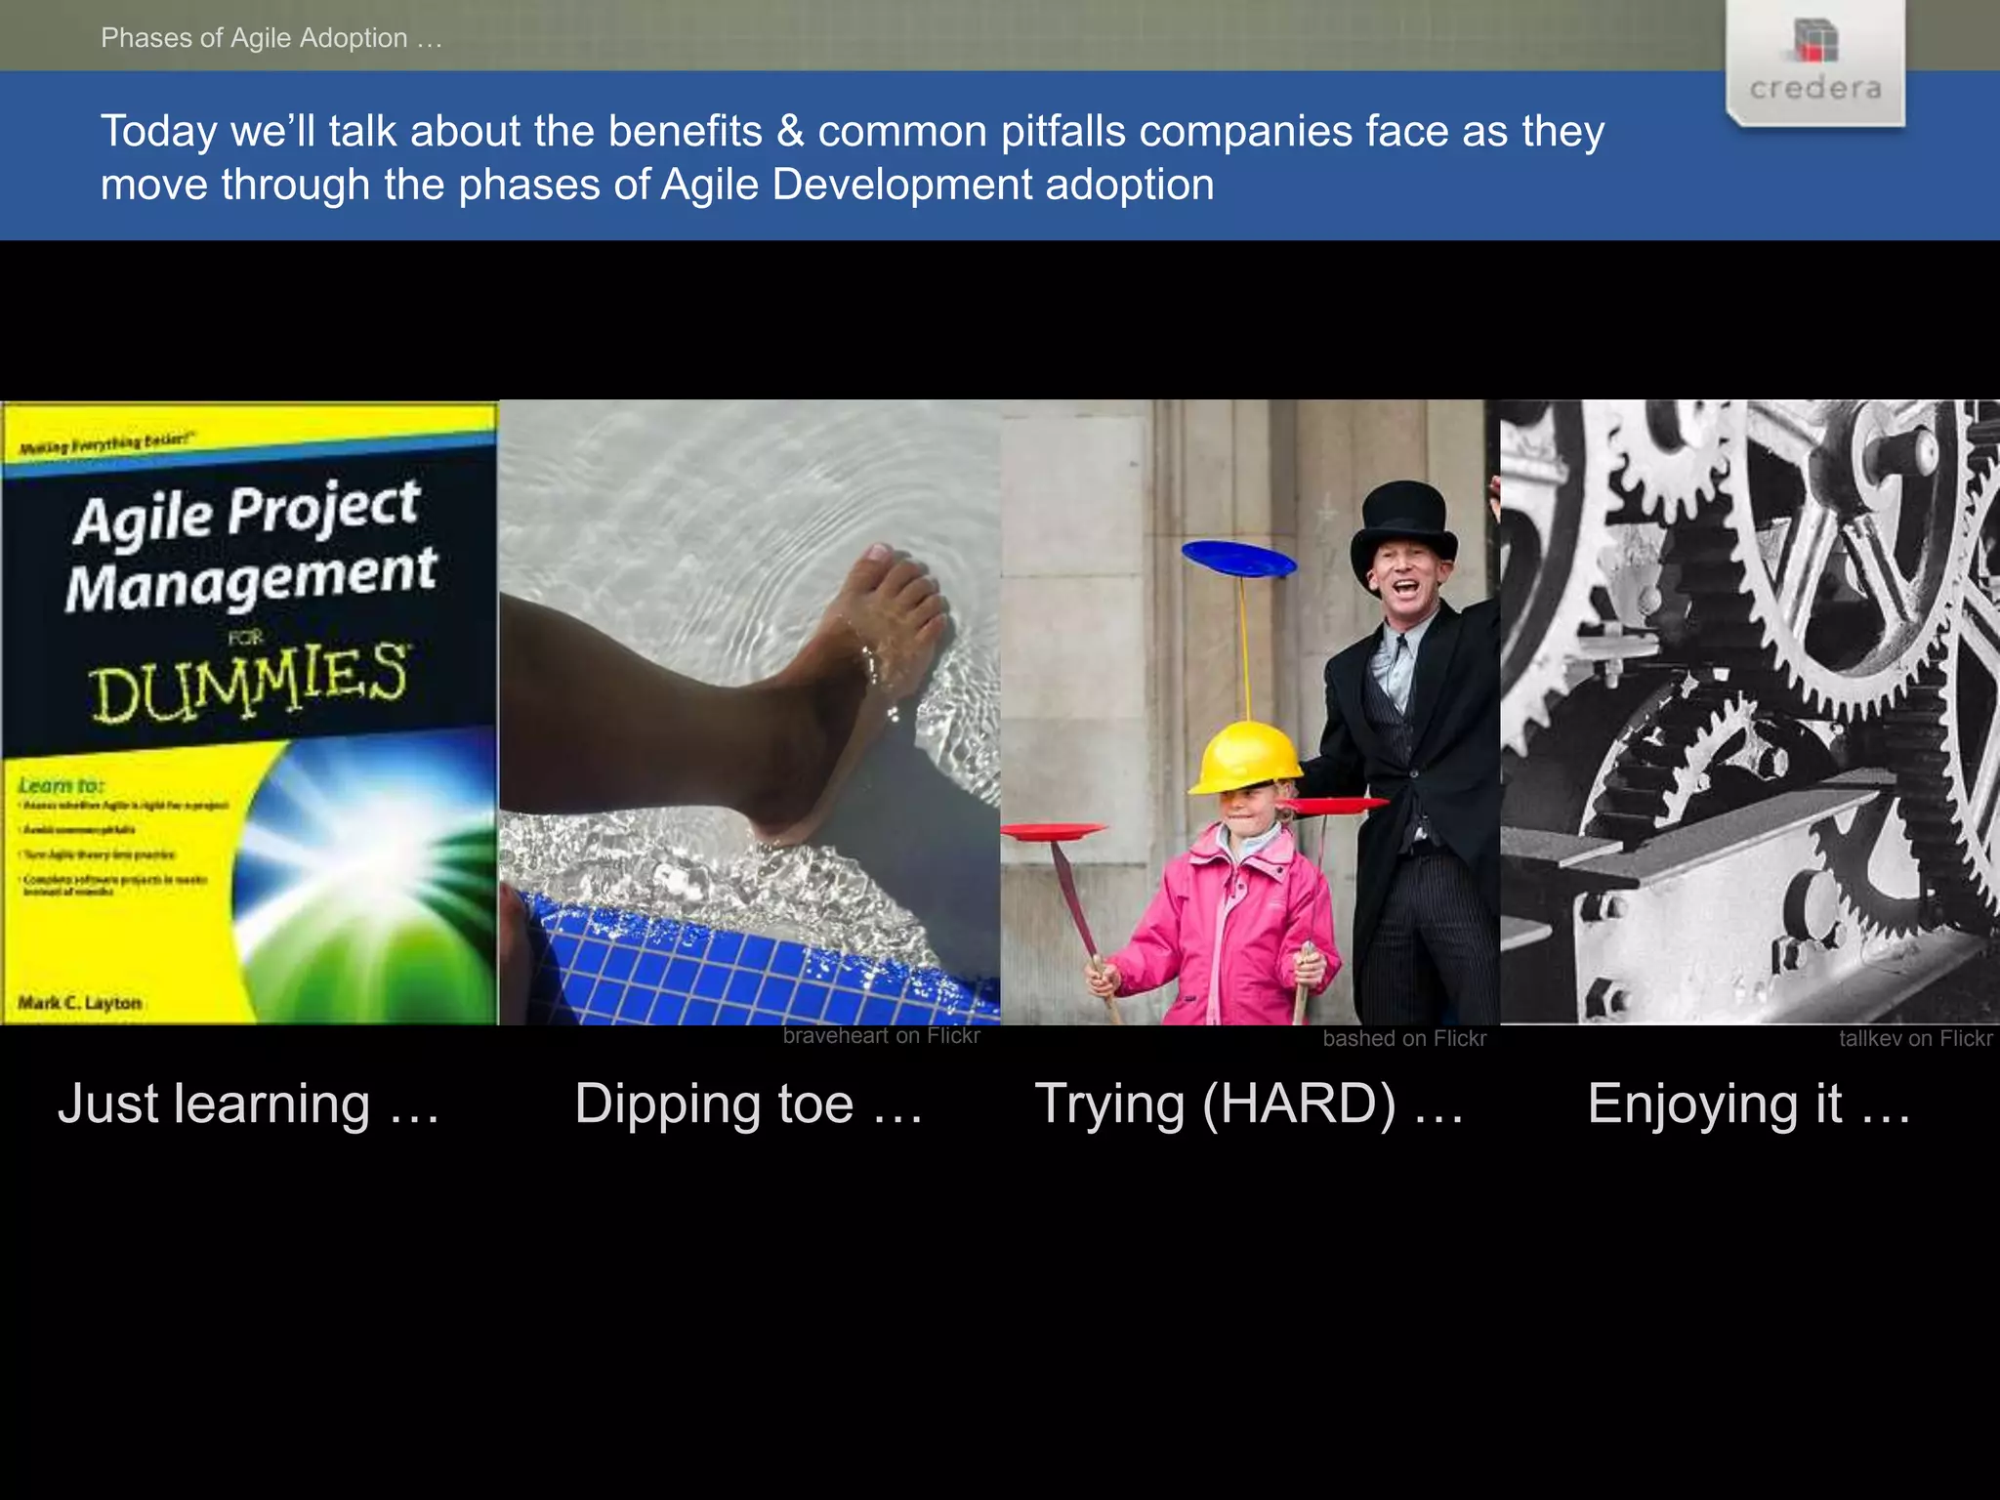Screen dimensions: 2000x1500
Task: Select the plate-spinning performer photo
Action: [1249, 712]
